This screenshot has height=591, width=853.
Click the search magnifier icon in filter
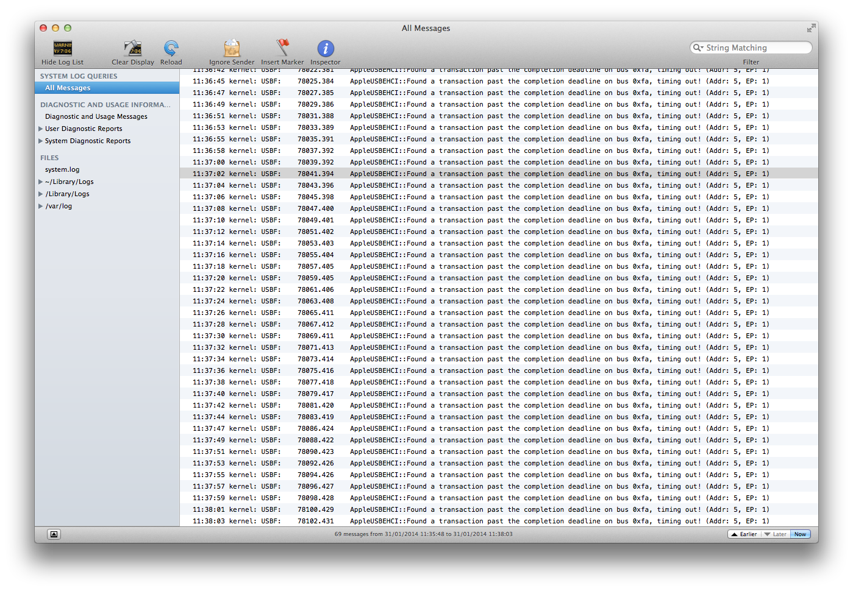click(x=698, y=48)
